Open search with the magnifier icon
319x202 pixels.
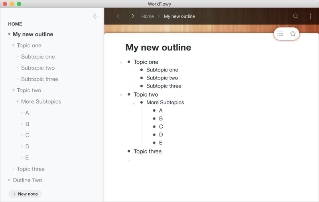[295, 16]
